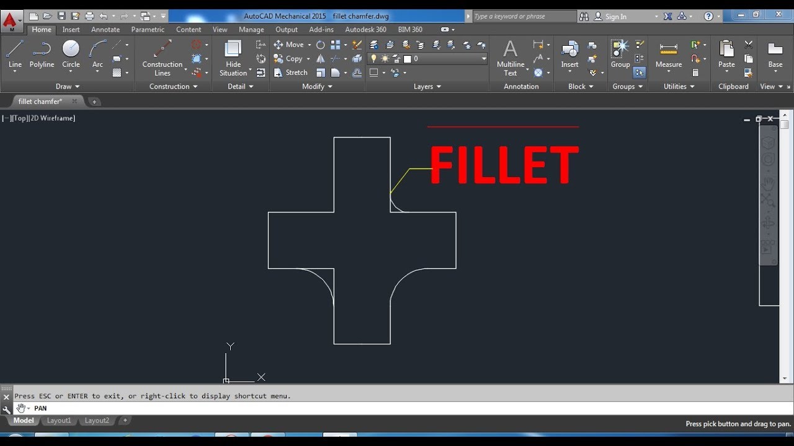Open the Help question mark icon
Image resolution: width=794 pixels, height=446 pixels.
(708, 17)
